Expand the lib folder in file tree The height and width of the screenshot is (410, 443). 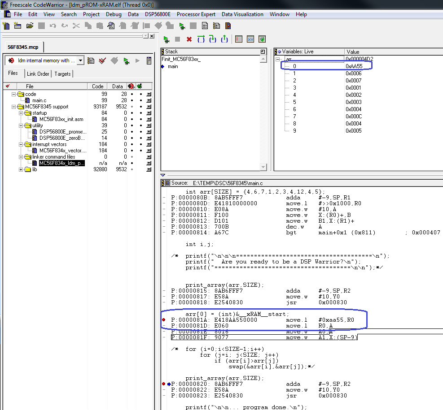(x=21, y=169)
